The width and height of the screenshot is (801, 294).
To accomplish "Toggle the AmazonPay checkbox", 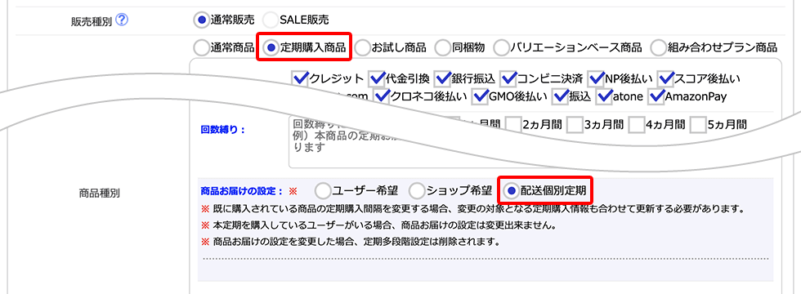I will point(656,96).
